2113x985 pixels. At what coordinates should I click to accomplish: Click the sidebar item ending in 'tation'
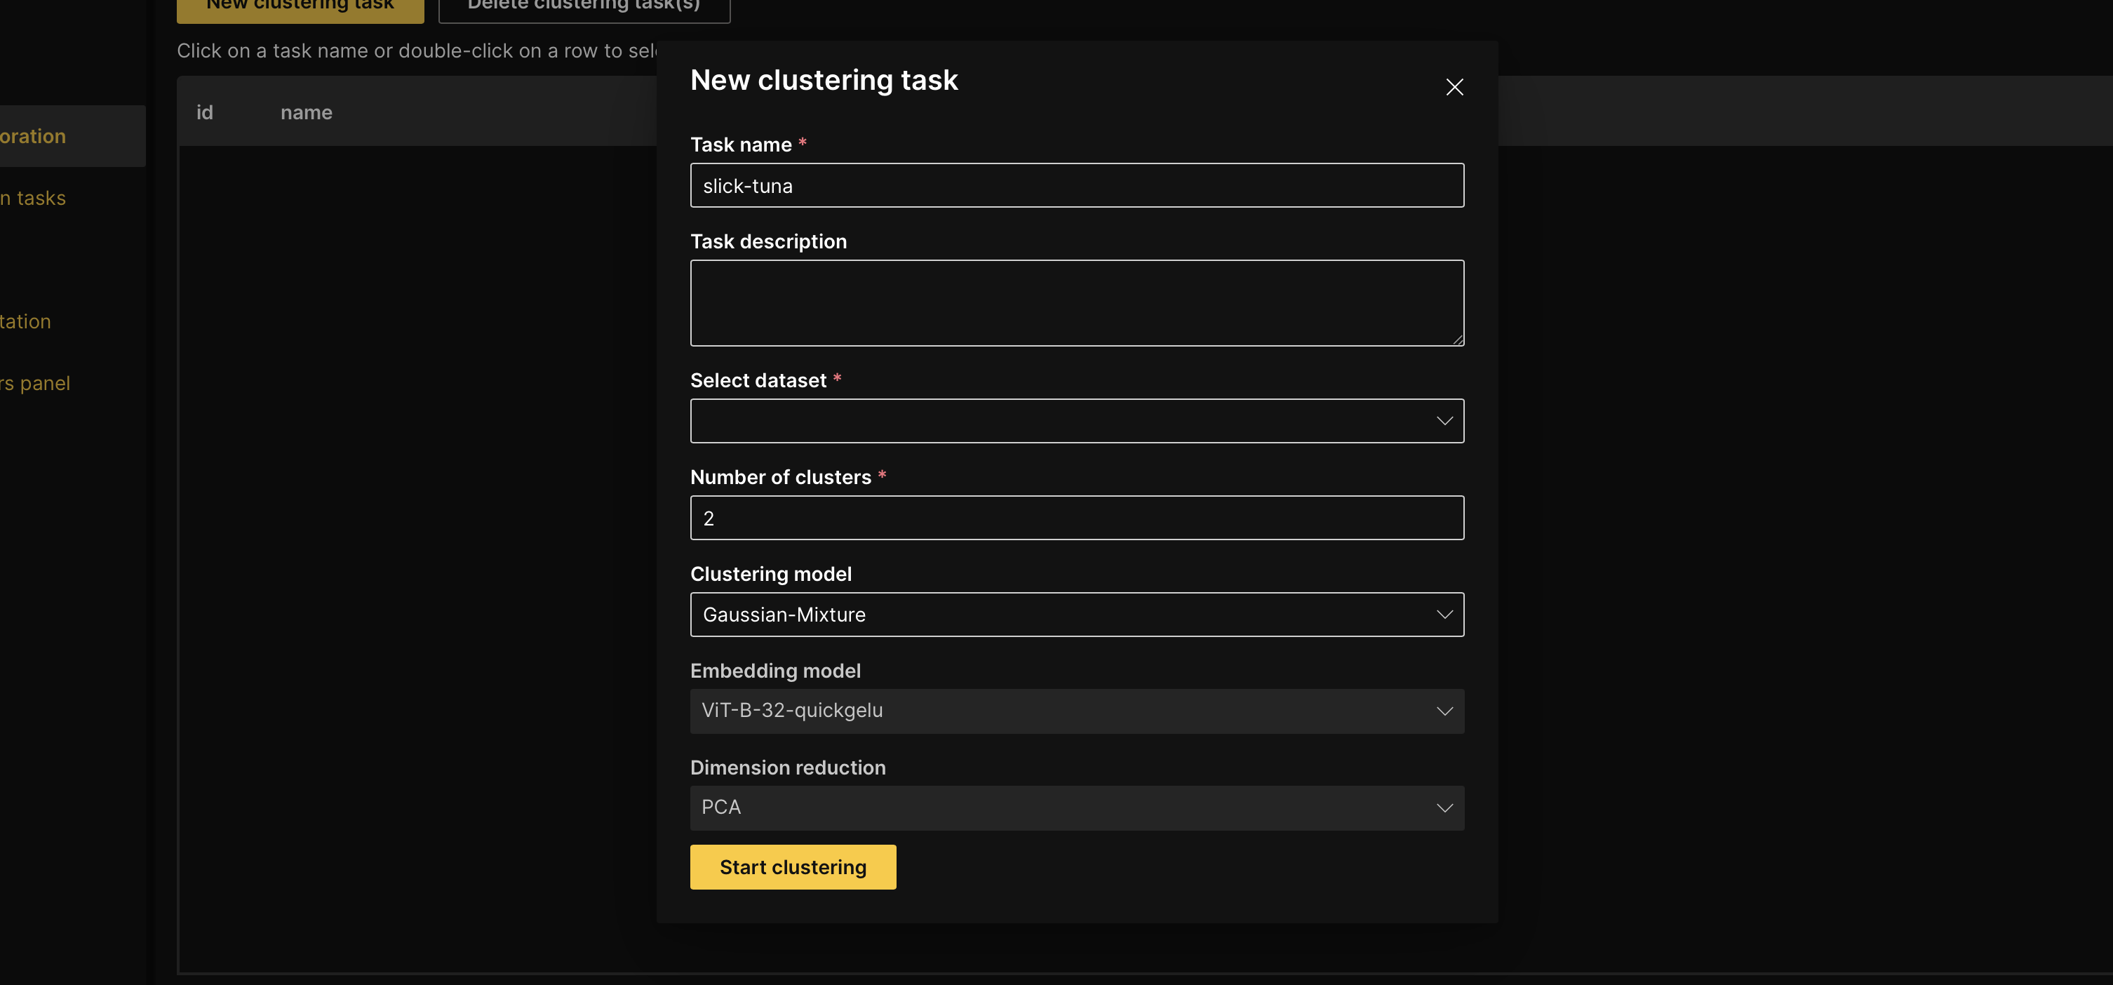(x=25, y=321)
